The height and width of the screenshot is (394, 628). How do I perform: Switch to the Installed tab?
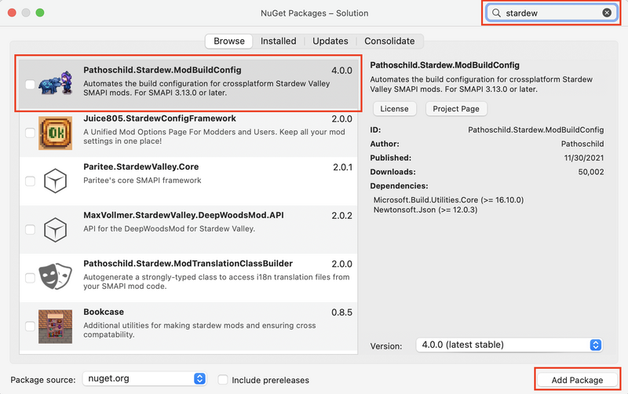click(x=279, y=41)
